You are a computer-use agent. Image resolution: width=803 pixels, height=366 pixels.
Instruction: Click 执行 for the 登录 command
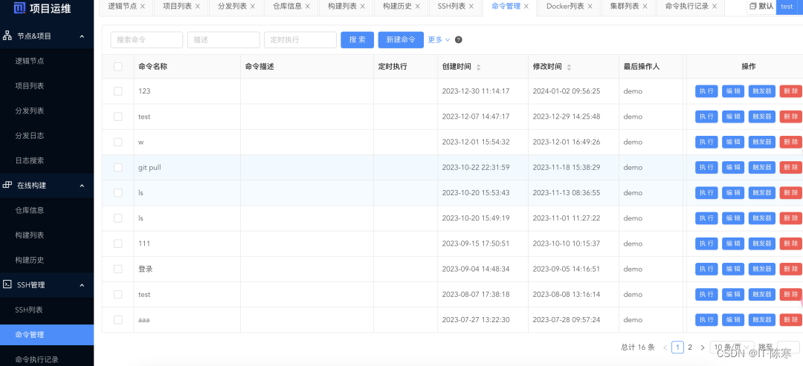[707, 269]
